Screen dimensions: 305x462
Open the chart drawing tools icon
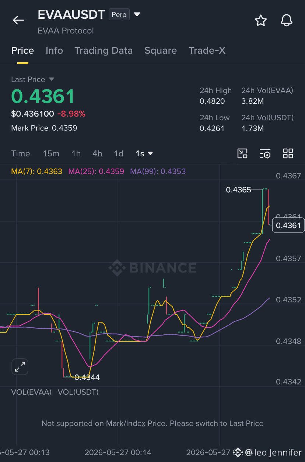click(242, 153)
